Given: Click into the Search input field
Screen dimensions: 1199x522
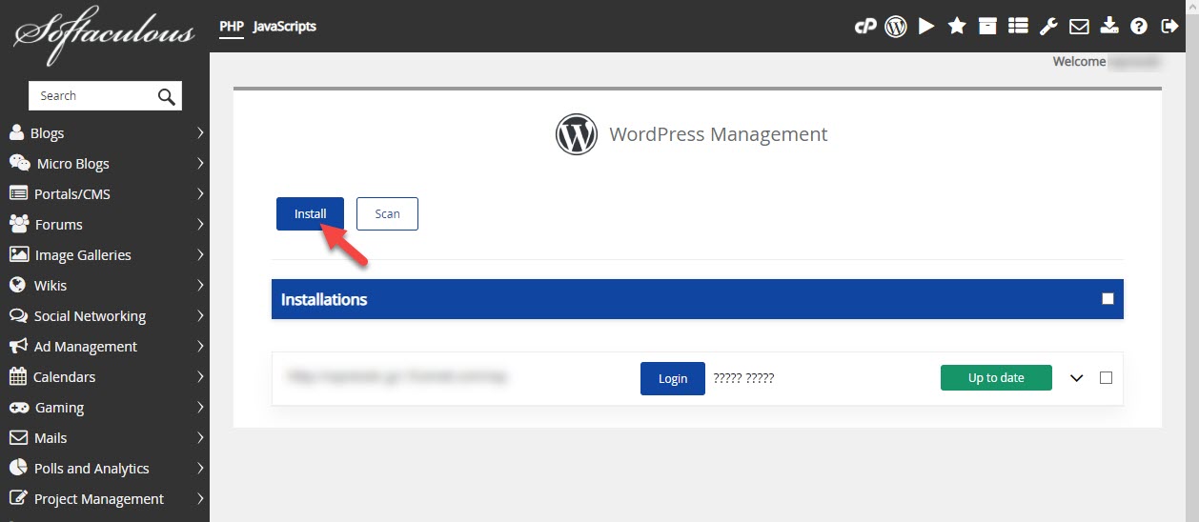Looking at the screenshot, I should point(93,96).
